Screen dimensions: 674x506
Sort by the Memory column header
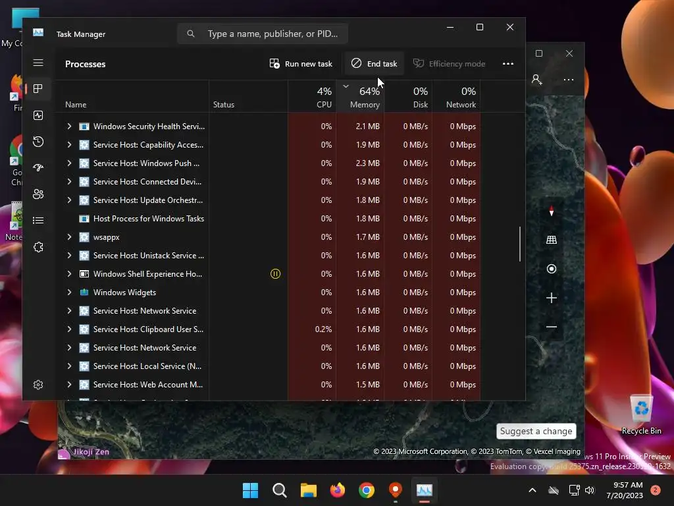tap(360, 97)
